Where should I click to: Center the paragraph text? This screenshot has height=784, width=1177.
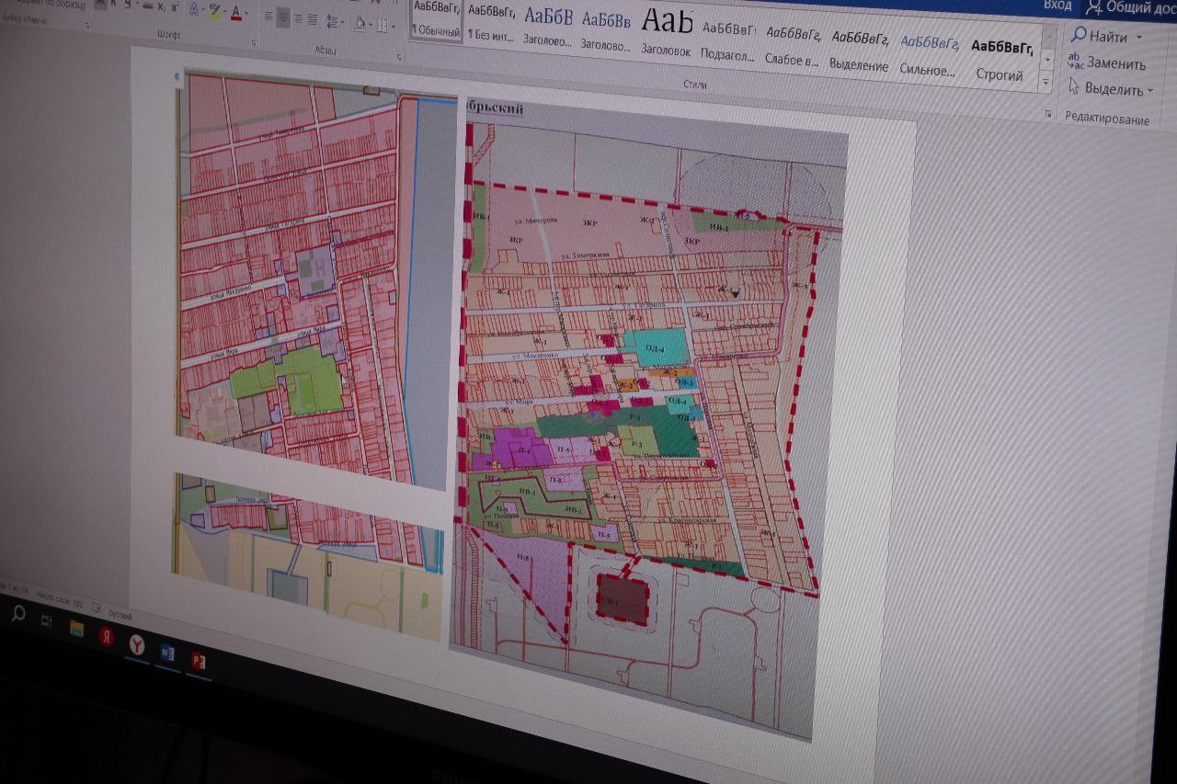tap(283, 17)
